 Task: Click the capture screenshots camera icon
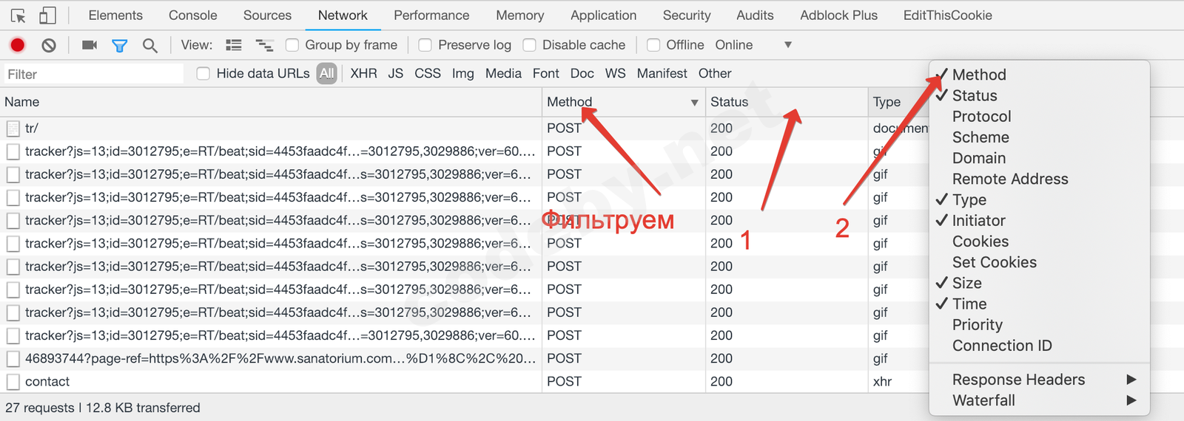point(90,45)
